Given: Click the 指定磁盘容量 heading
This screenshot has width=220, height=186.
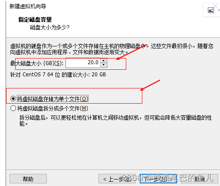Looking at the screenshot, I should click(x=35, y=20).
